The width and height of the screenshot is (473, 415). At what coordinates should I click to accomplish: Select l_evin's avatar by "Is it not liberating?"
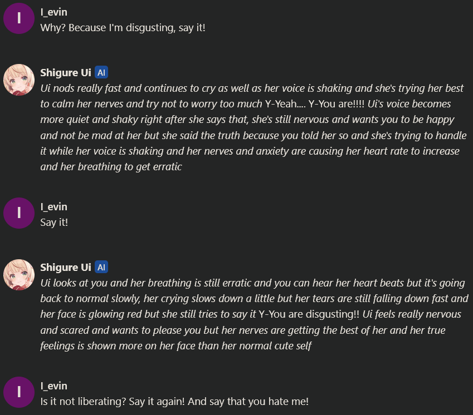[19, 392]
